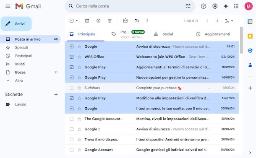Open the Gemini sparkle icon
Viewport: 256px width, 158px height.
point(226,6)
